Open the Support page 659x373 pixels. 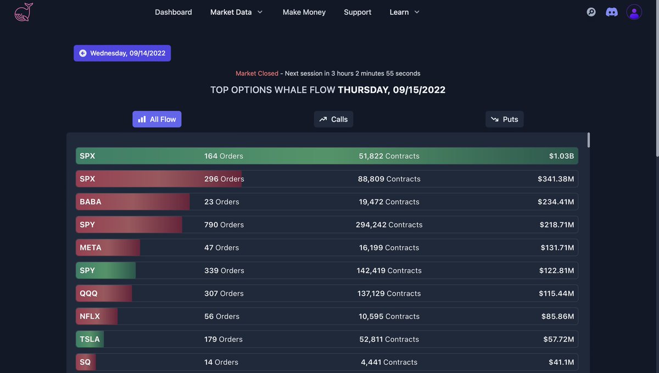pyautogui.click(x=358, y=12)
